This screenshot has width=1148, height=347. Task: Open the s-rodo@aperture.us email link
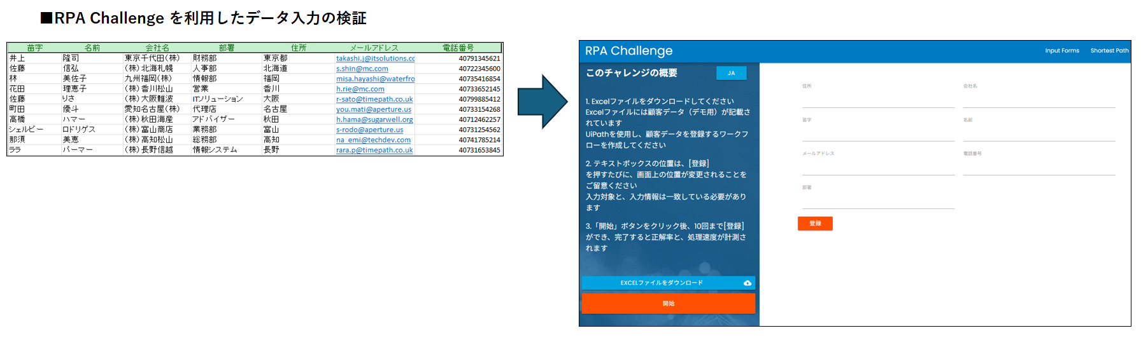coord(369,130)
